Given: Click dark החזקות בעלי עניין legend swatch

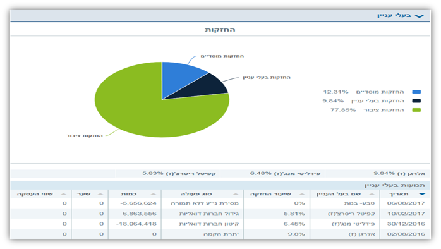Looking at the screenshot, I should [x=416, y=100].
